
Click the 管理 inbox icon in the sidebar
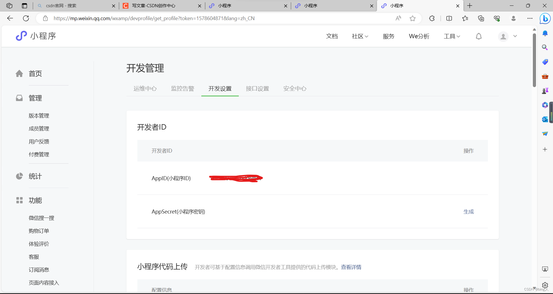pyautogui.click(x=19, y=98)
